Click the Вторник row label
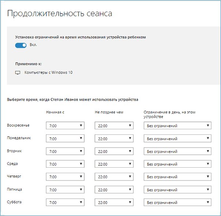 pos(14,151)
